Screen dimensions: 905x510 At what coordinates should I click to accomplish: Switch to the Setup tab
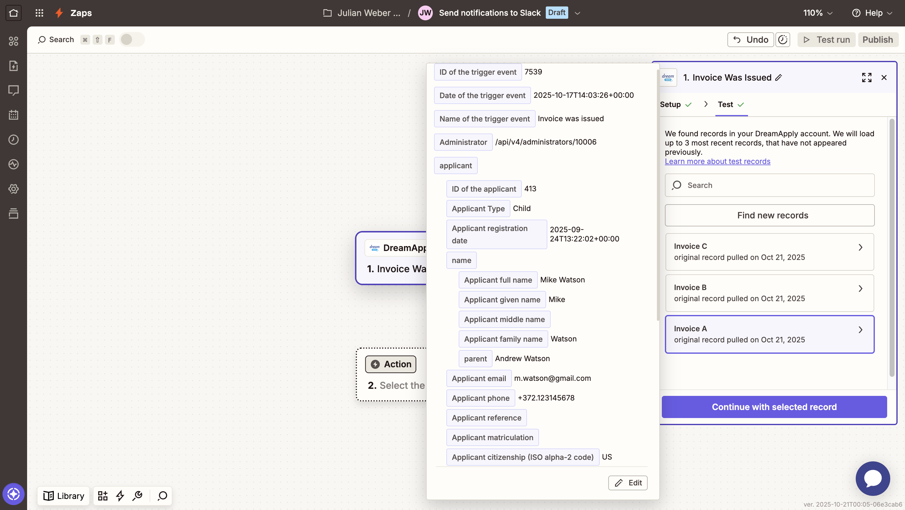[676, 104]
